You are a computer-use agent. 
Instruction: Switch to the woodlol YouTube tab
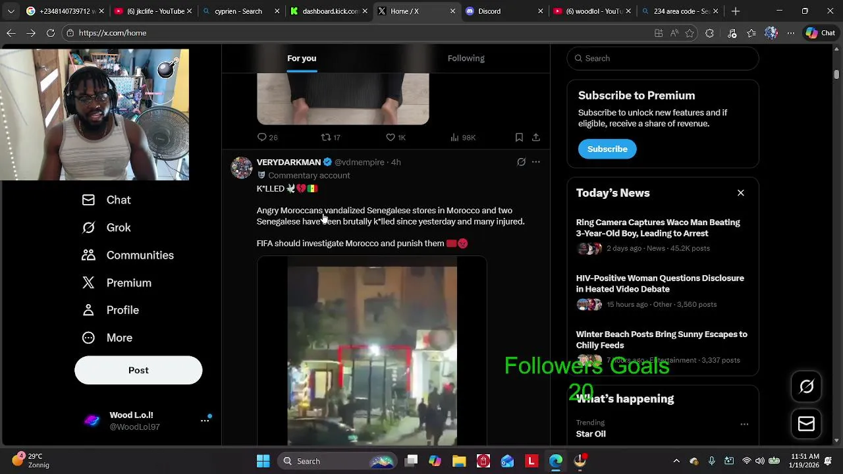591,11
